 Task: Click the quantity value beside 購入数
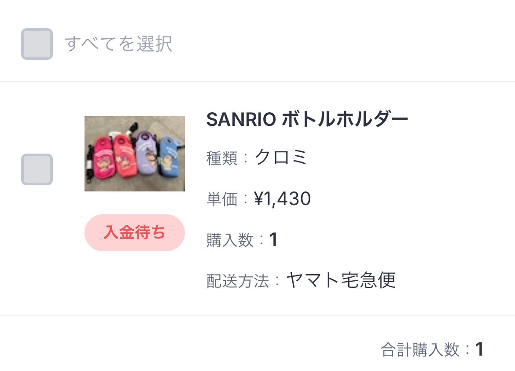point(273,240)
